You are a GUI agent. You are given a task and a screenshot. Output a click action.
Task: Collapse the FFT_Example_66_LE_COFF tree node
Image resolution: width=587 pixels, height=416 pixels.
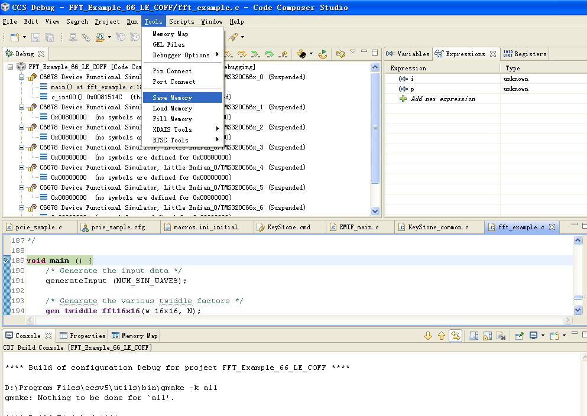pos(11,67)
